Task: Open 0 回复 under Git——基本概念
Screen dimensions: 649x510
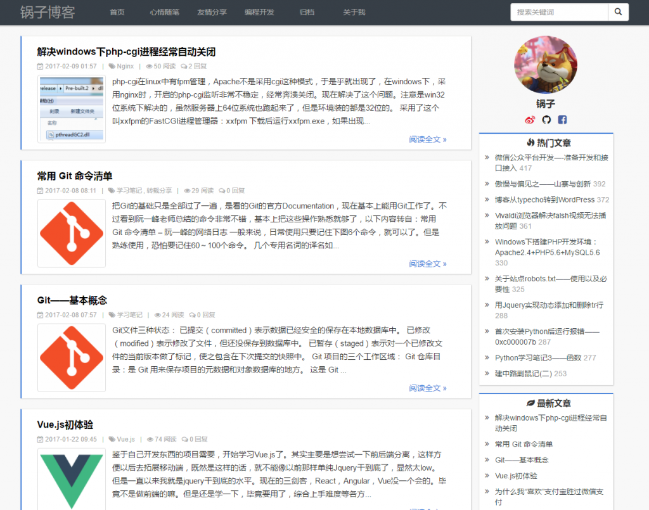Action: click(x=202, y=315)
